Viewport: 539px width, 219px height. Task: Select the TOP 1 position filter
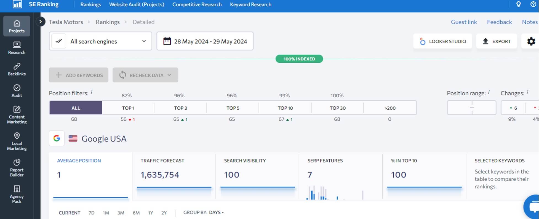128,108
